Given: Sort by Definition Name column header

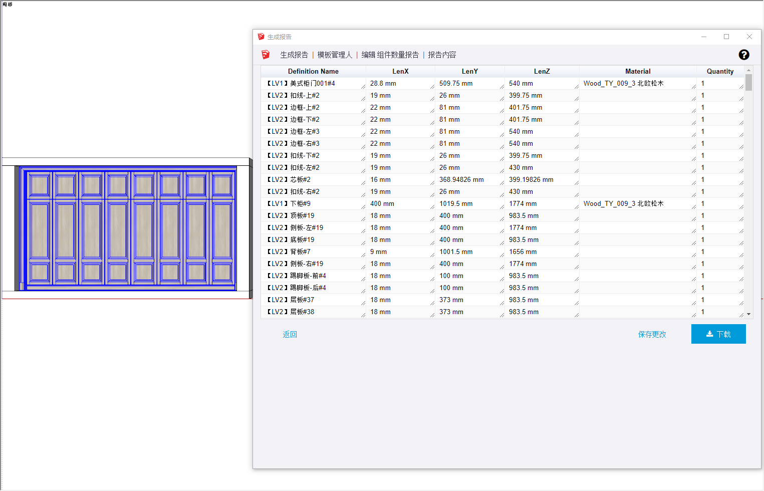Looking at the screenshot, I should tap(313, 71).
